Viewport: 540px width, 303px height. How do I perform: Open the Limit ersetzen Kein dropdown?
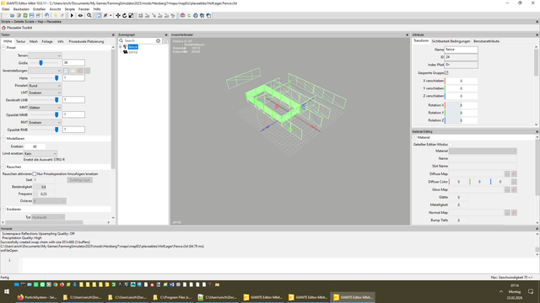pyautogui.click(x=40, y=153)
